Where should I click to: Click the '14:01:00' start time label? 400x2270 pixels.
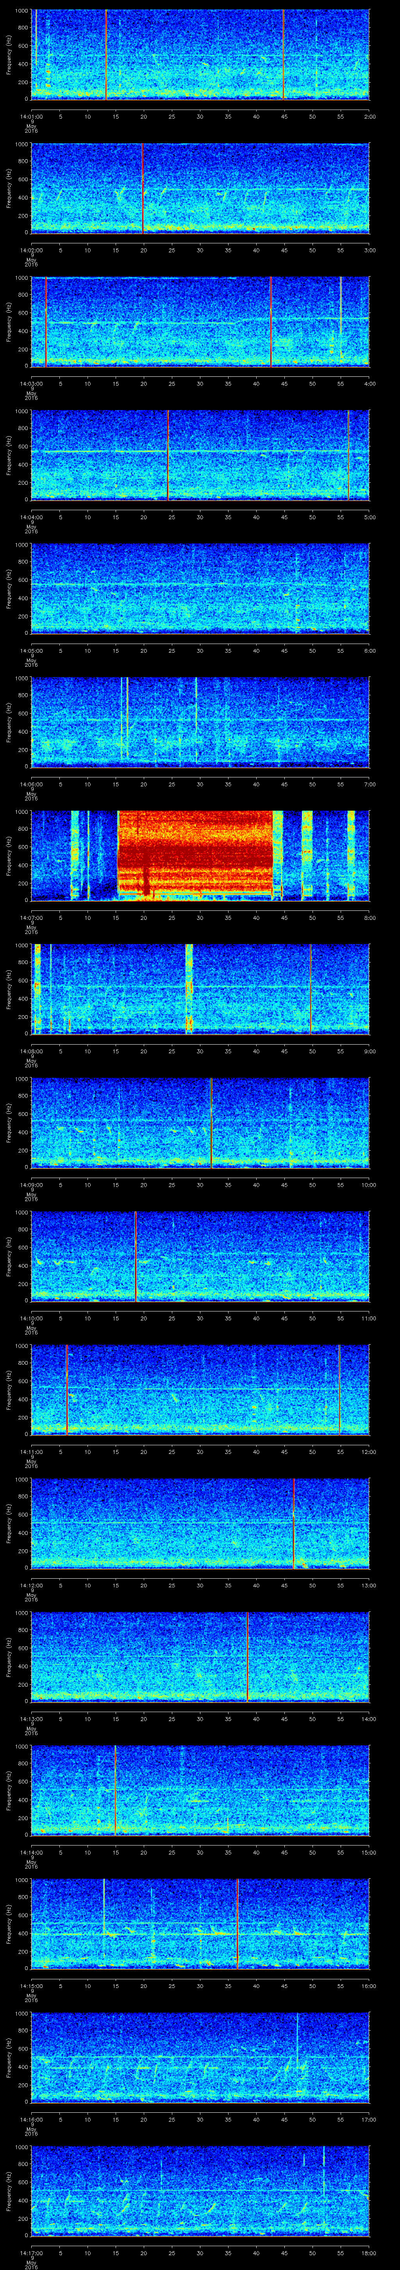pos(31,116)
